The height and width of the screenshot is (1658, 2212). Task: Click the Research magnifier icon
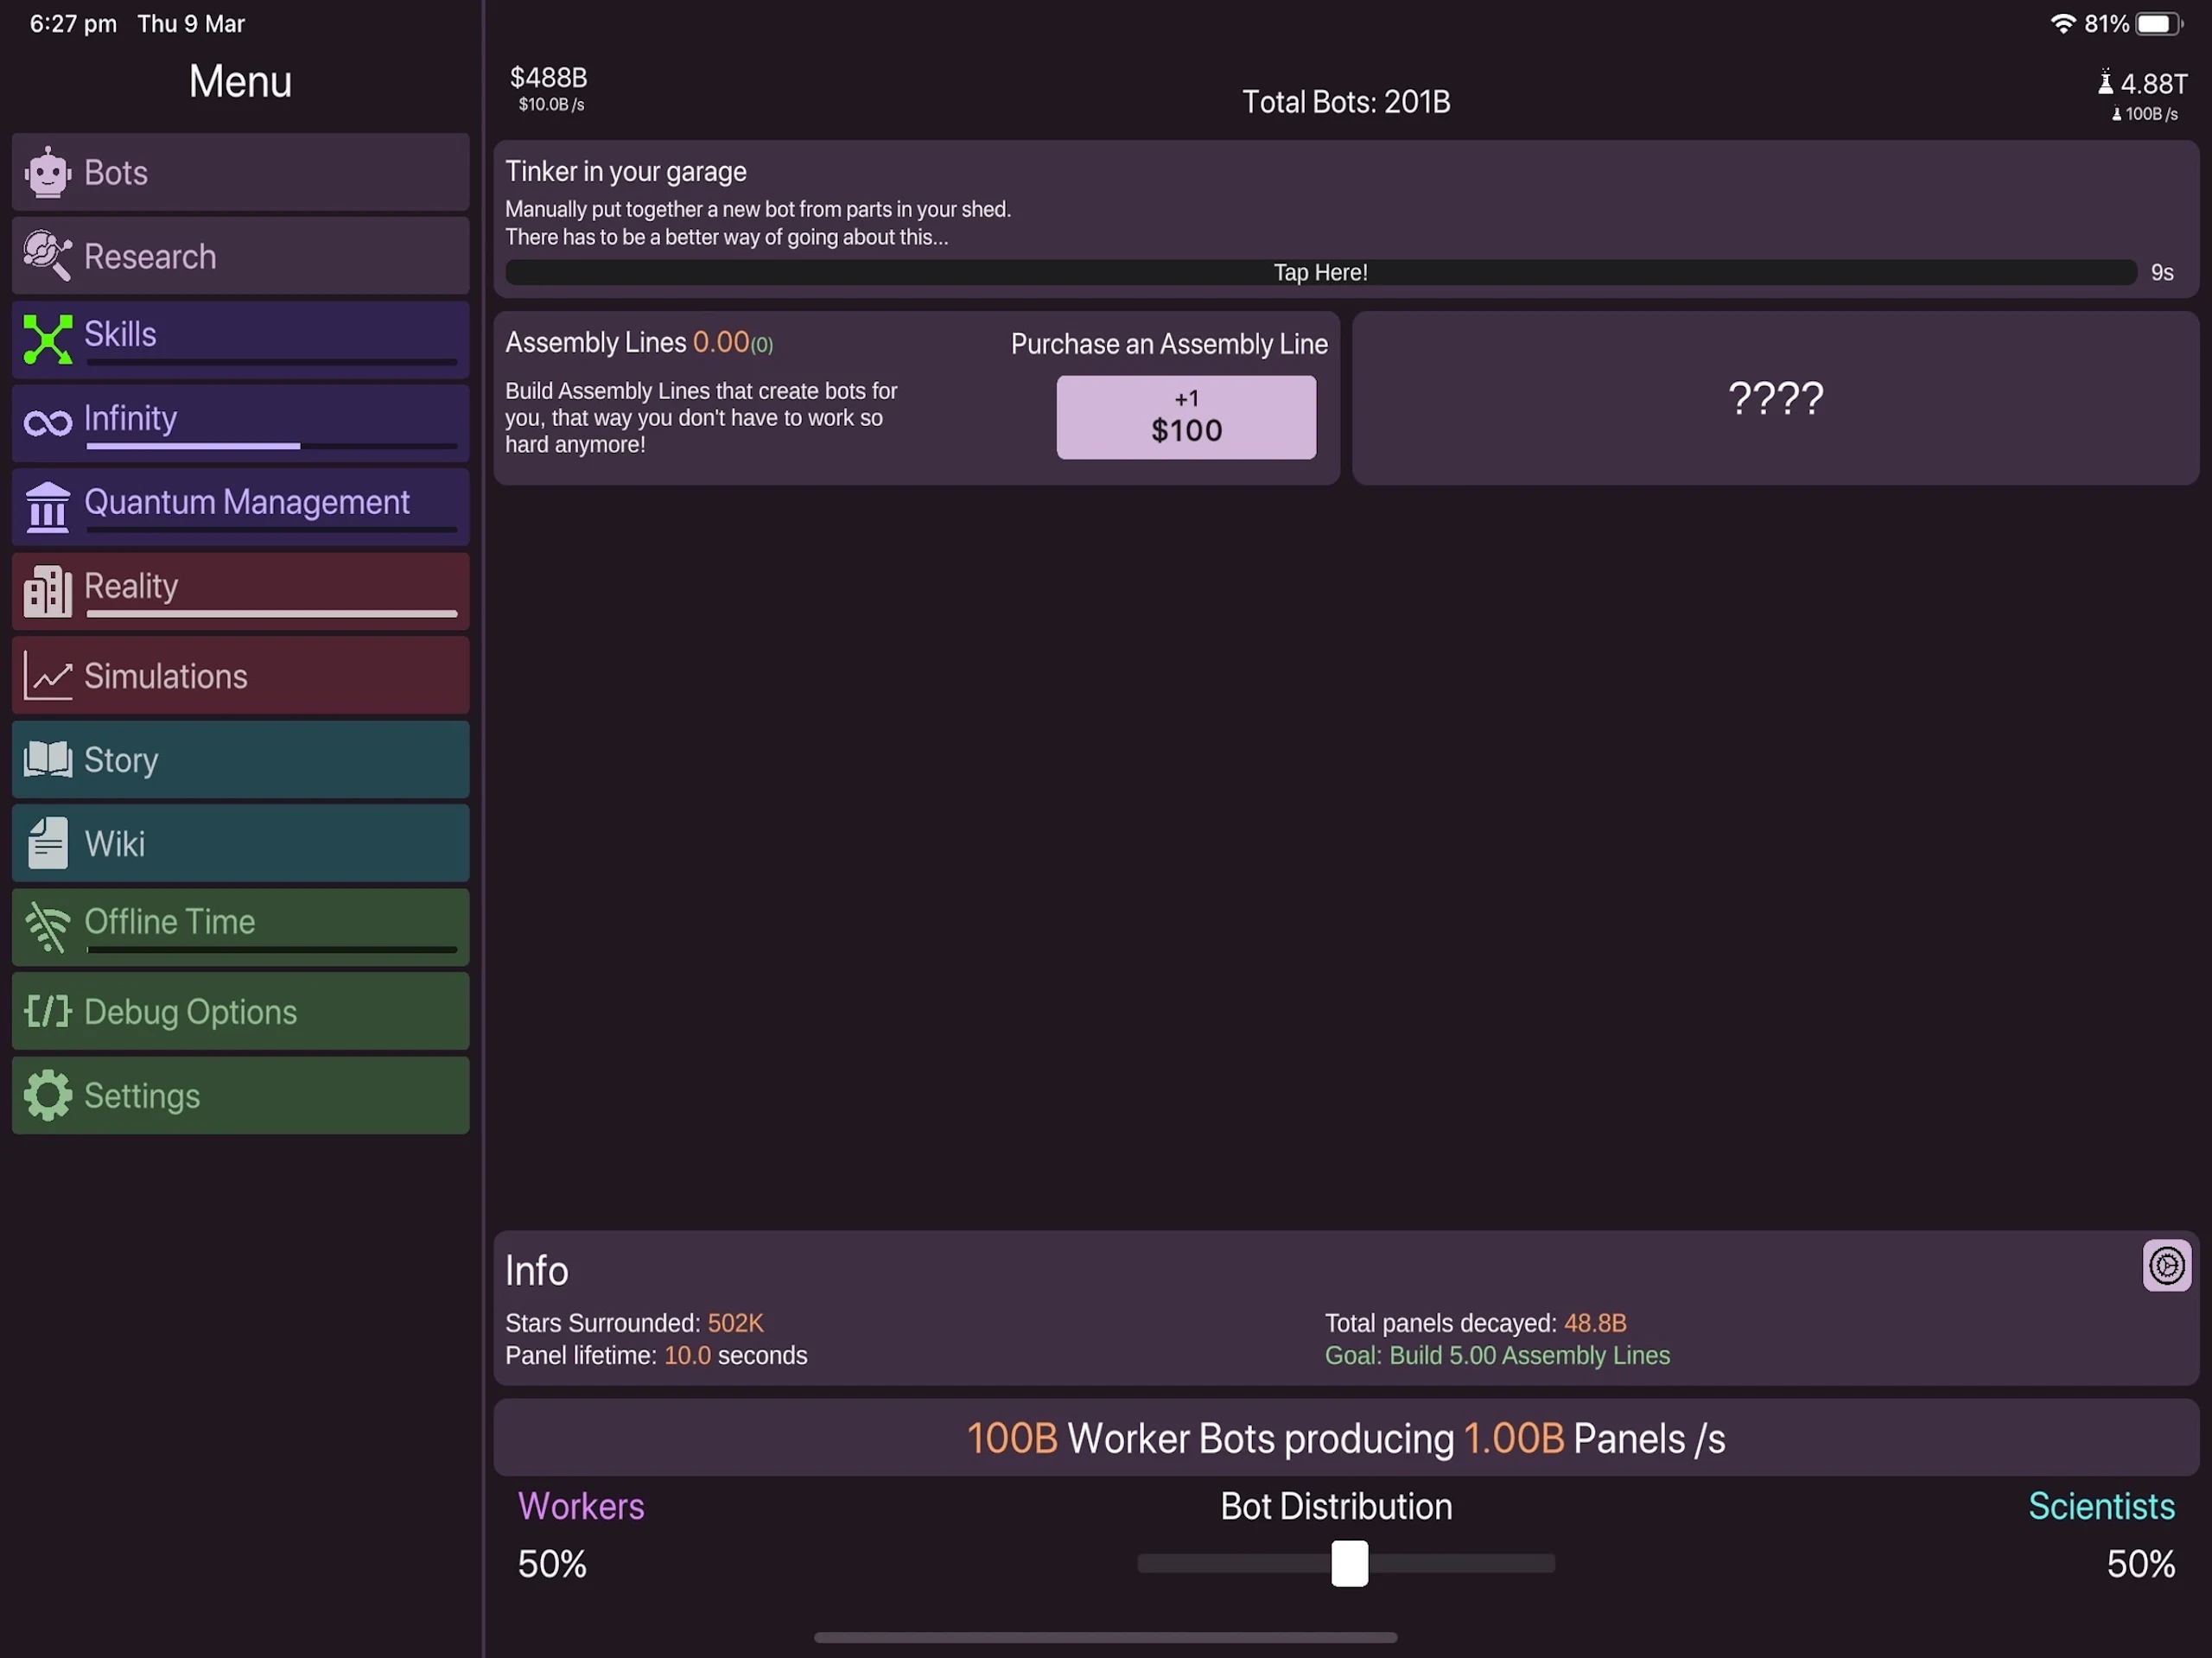(x=47, y=256)
